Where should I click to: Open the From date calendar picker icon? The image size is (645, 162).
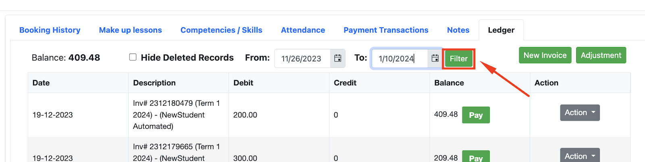point(338,59)
